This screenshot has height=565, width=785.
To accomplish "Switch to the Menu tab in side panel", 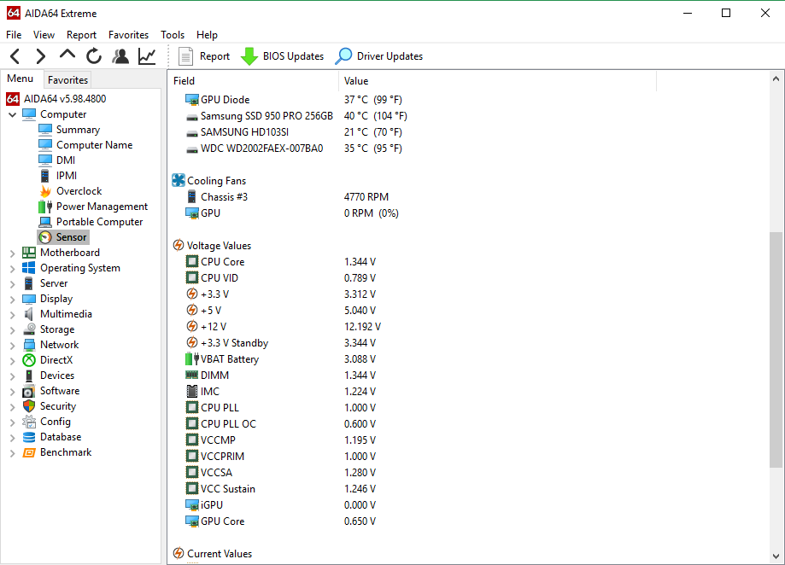I will pos(20,79).
